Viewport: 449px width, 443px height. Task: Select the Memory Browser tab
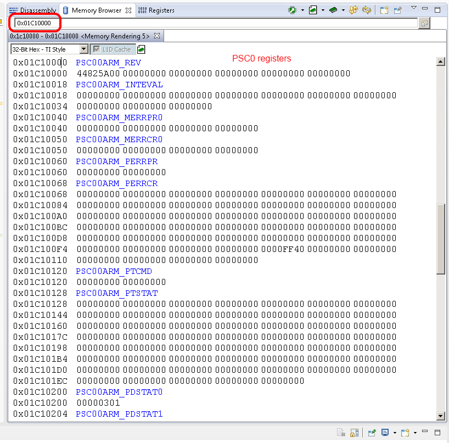click(97, 10)
